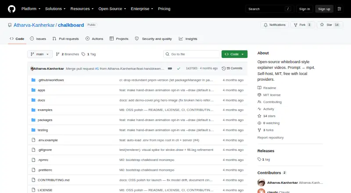Click Atharva-Kanherkar's contributor avatar
This screenshot has height=193, width=351.
[261, 183]
